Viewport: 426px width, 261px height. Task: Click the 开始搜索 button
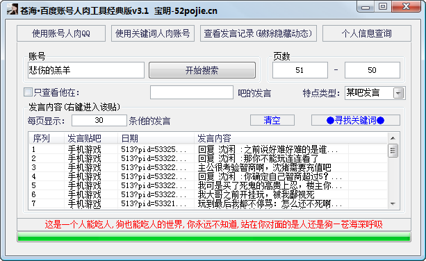[x=202, y=70]
